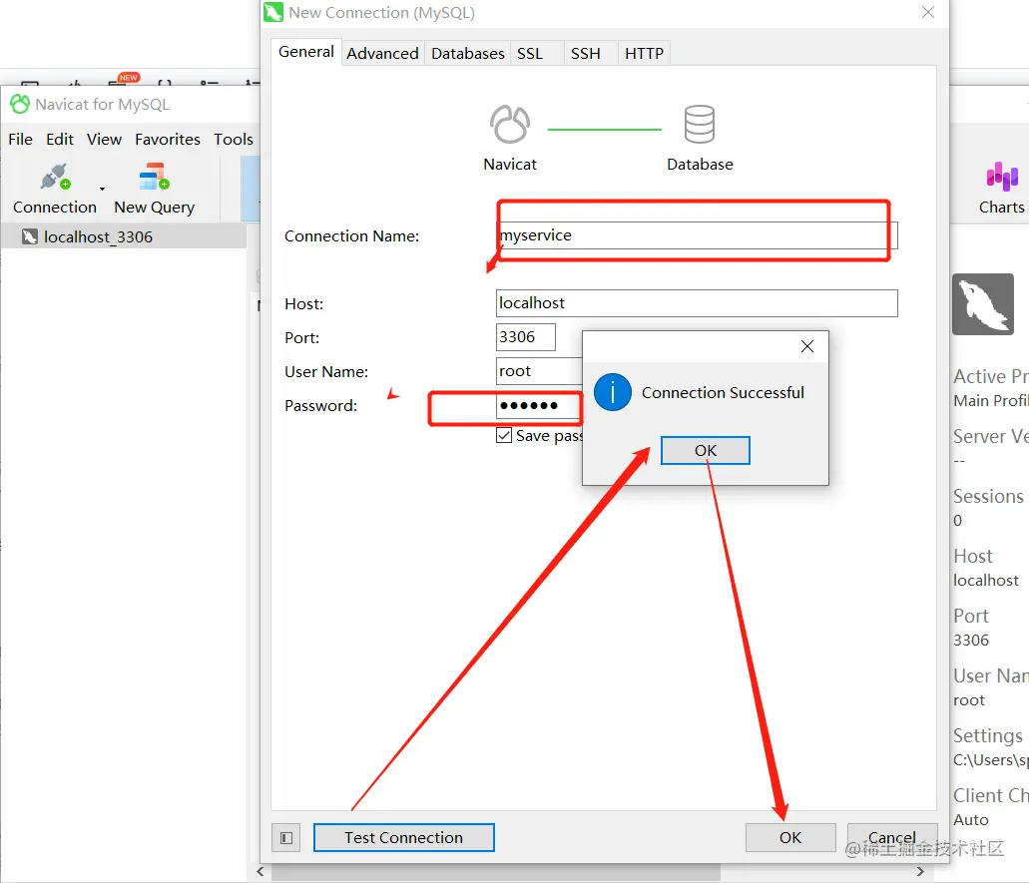Click the MySQL dolphin icon in the info panel
This screenshot has width=1029, height=883.
[x=983, y=304]
